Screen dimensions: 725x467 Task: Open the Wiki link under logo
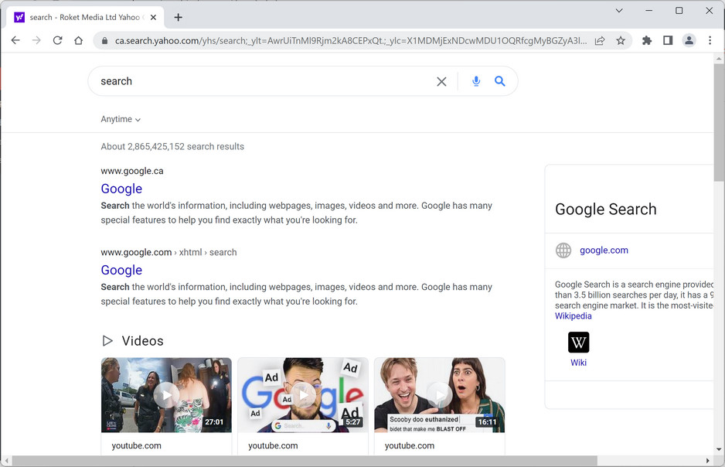coord(578,363)
